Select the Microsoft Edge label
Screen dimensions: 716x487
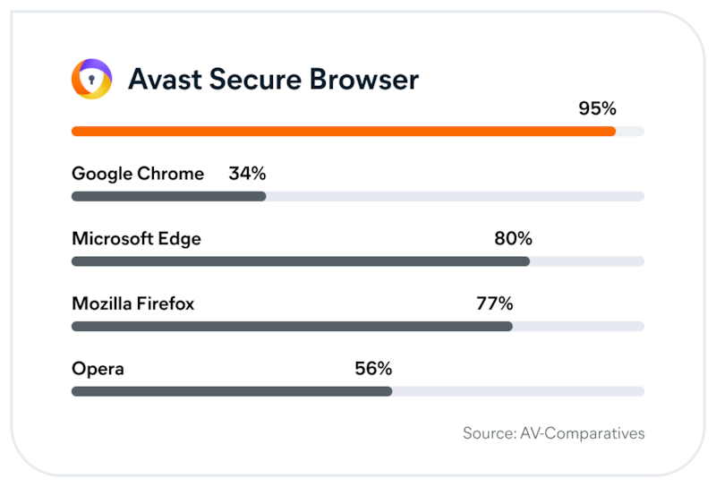click(x=136, y=239)
